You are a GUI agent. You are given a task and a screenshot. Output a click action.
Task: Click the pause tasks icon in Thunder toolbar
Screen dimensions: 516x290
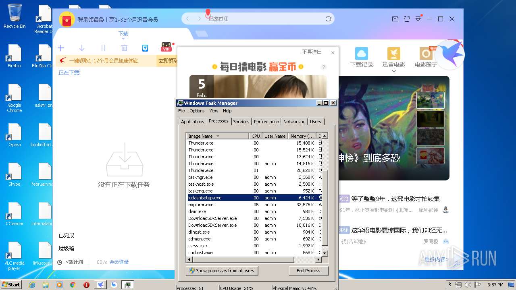click(x=103, y=48)
